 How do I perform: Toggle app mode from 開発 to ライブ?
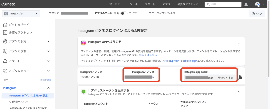(x=124, y=13)
